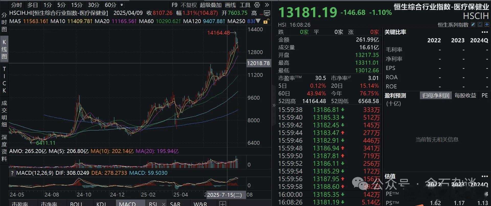Expand MA list with grey triangle
Image resolution: width=491 pixels, height=206 pixels.
click(258, 21)
